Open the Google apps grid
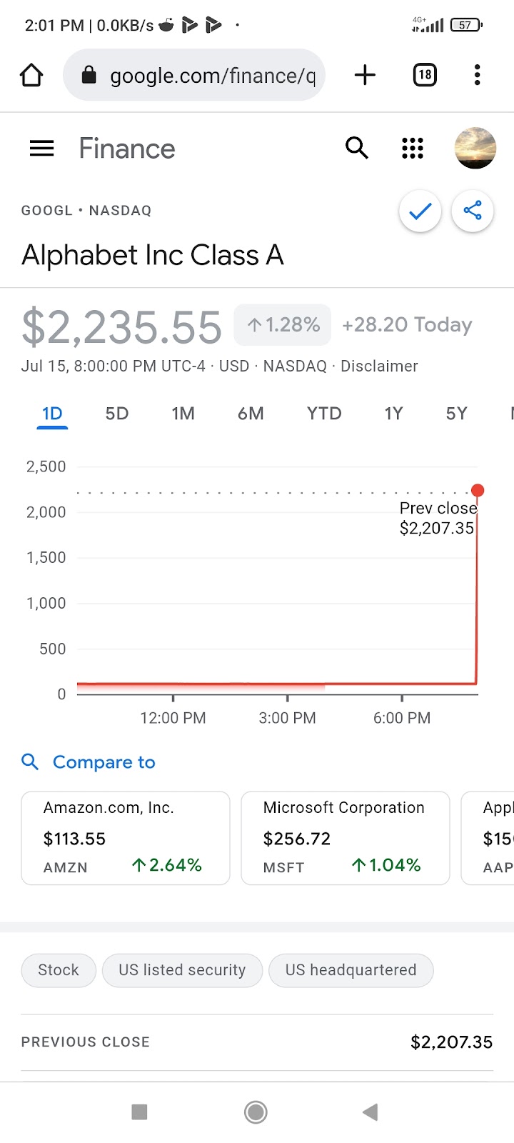Image resolution: width=514 pixels, height=1143 pixels. [x=413, y=148]
